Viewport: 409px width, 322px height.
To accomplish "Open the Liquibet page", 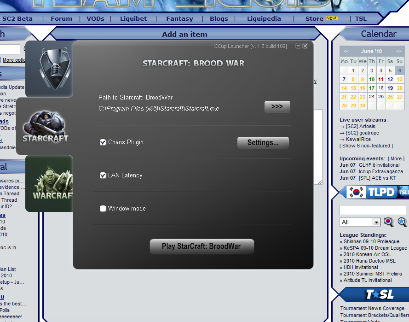I will 133,19.
